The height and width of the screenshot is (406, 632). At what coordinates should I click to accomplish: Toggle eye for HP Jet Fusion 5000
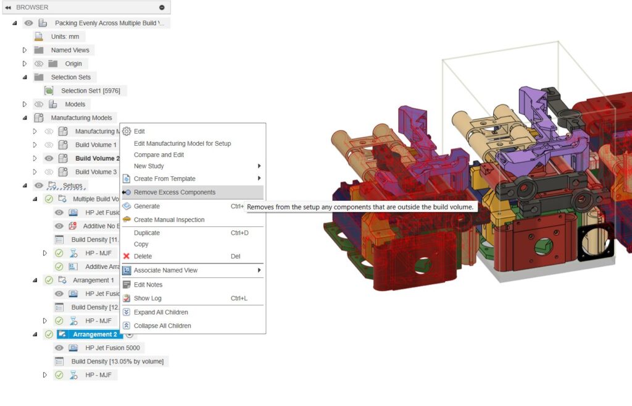59,348
